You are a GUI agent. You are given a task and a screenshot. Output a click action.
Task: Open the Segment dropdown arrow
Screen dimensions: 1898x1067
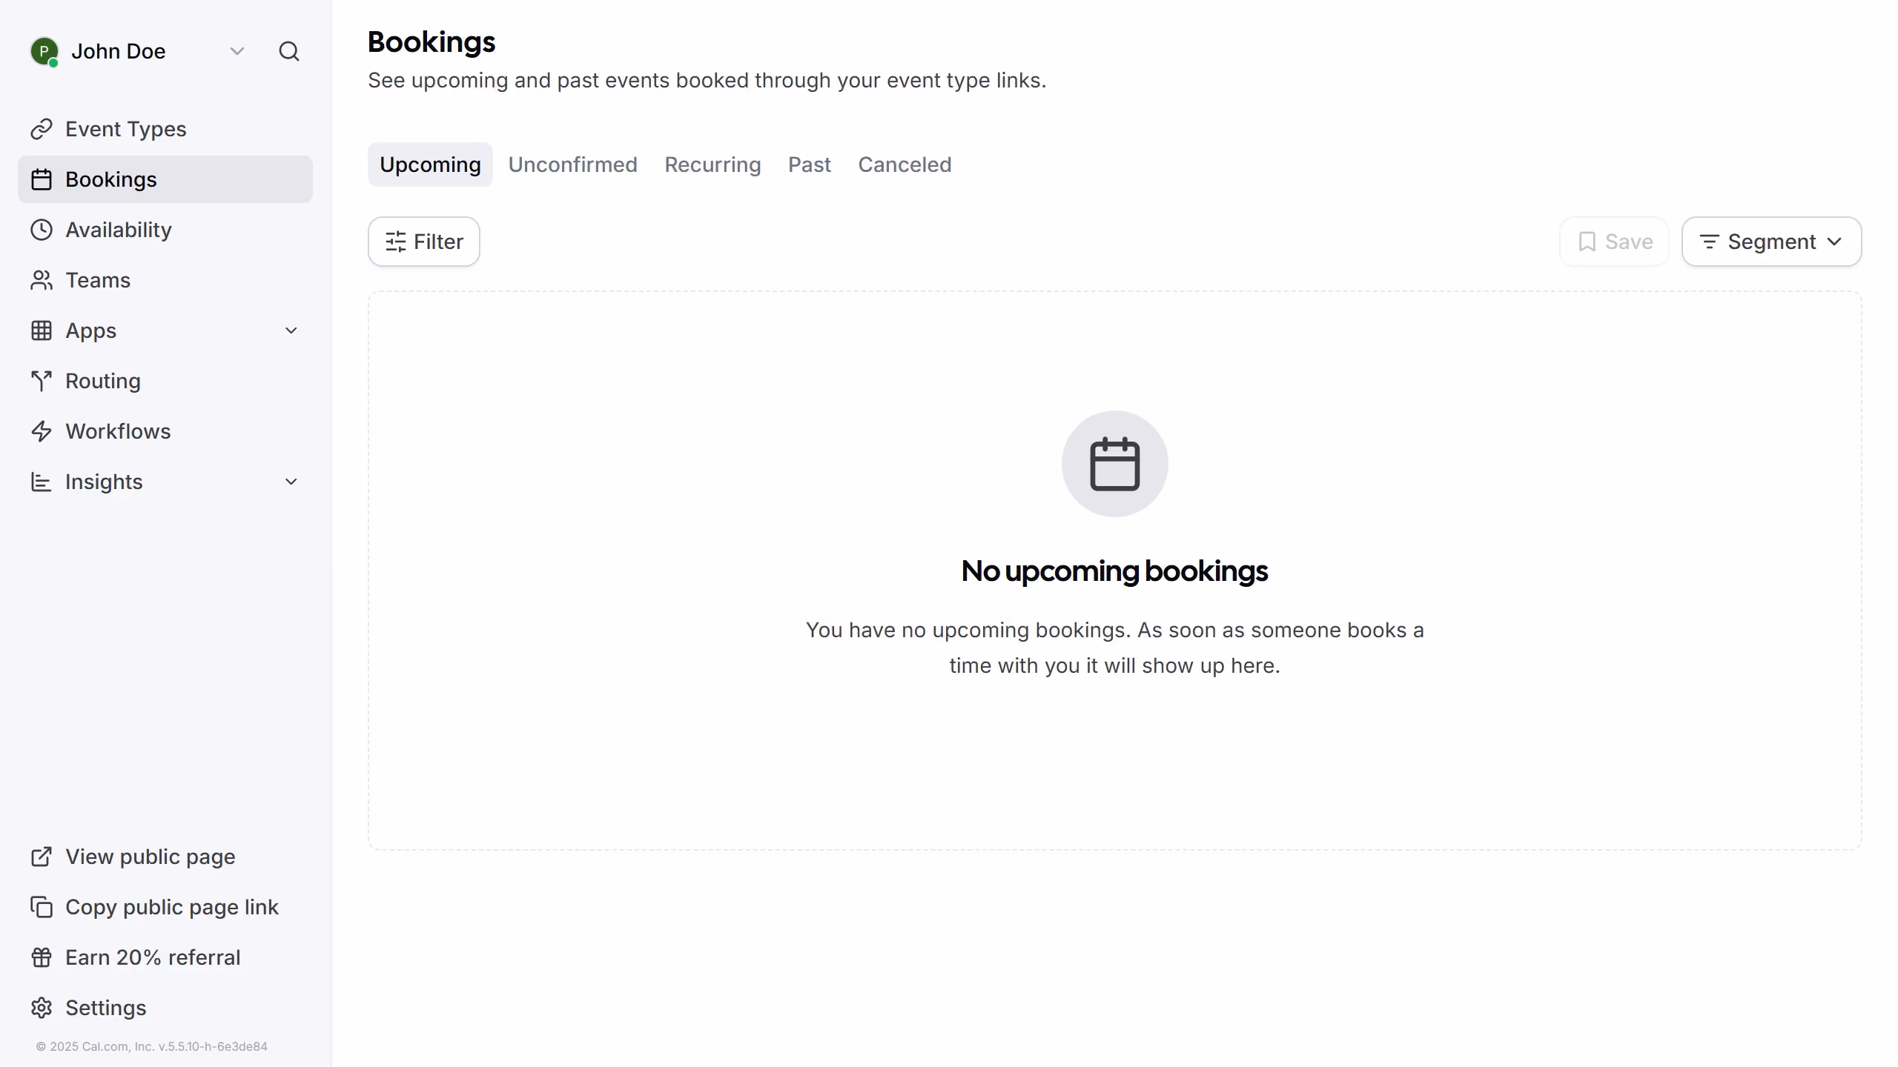[1834, 242]
